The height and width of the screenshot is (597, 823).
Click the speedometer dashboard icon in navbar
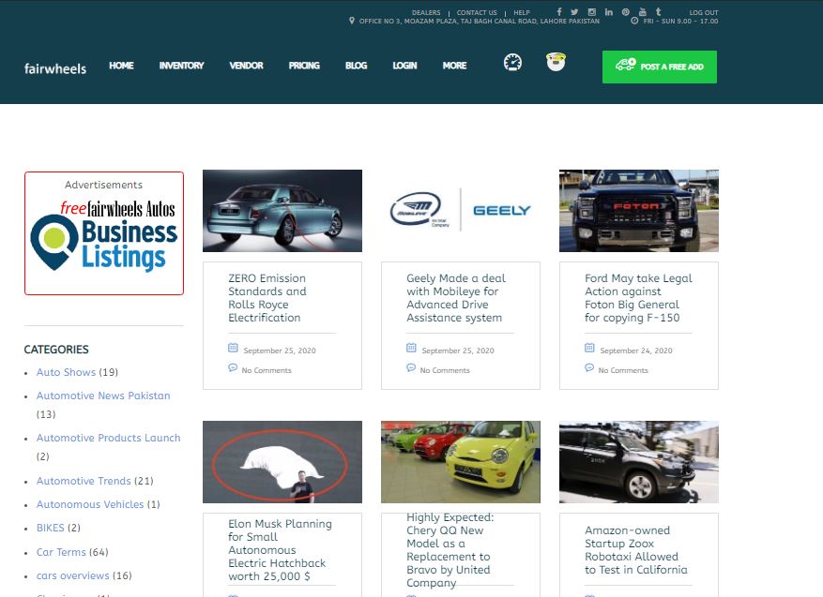[x=512, y=63]
